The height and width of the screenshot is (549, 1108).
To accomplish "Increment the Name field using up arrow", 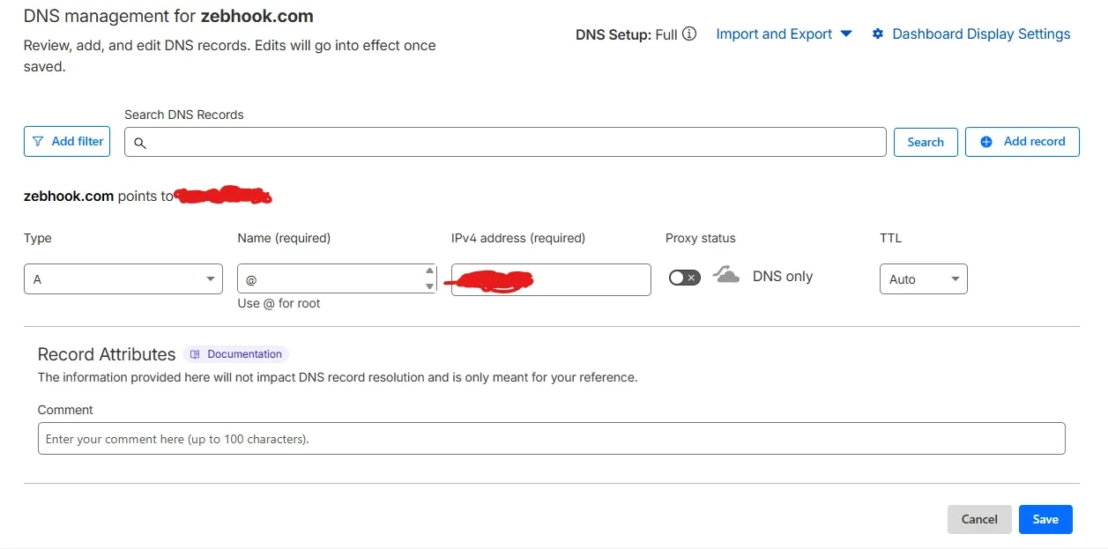I will (x=429, y=271).
